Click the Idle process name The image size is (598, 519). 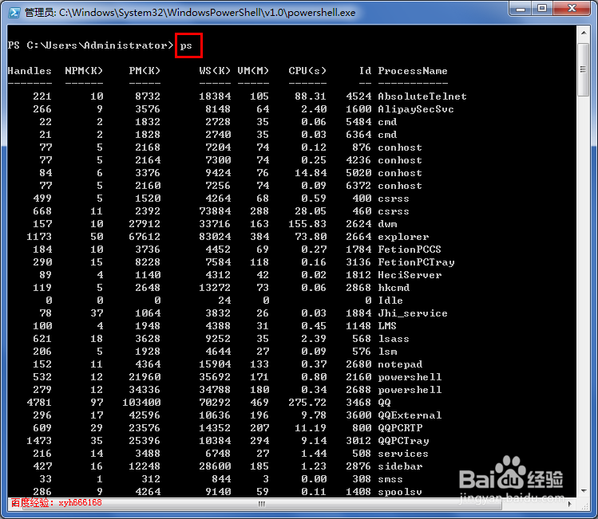coord(390,301)
